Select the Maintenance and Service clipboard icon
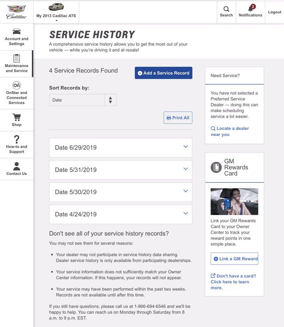 17,58
